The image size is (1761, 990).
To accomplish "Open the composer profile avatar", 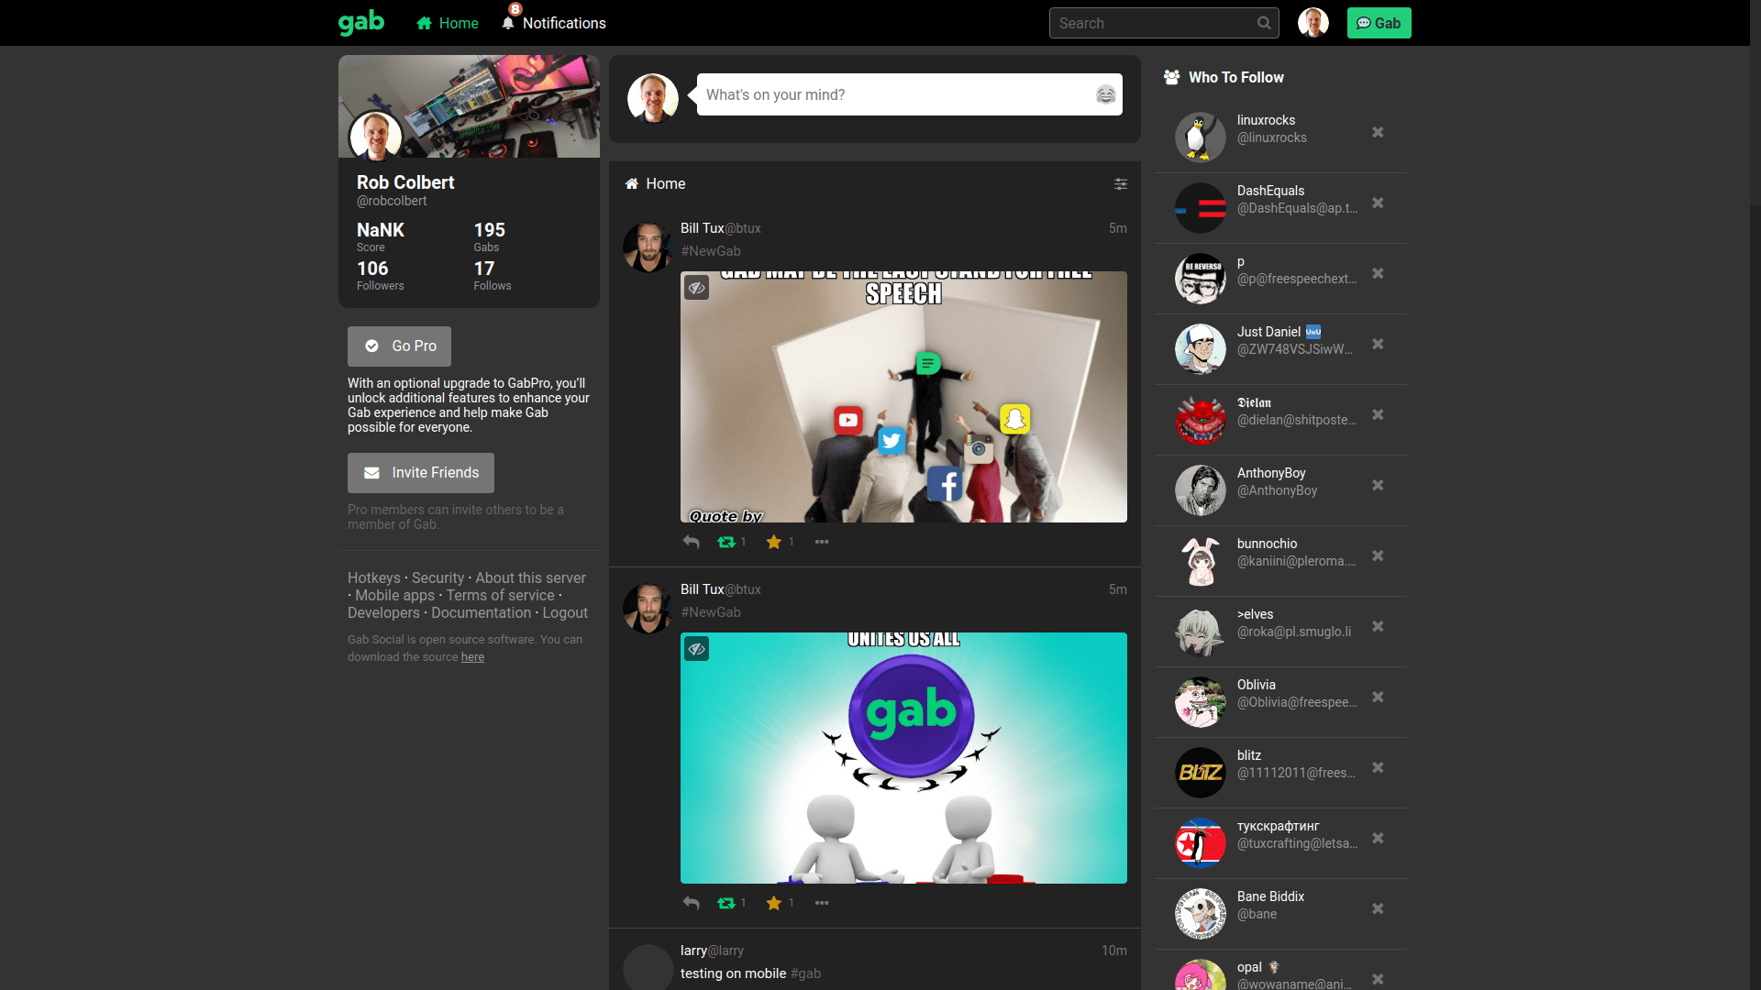I will click(x=653, y=98).
